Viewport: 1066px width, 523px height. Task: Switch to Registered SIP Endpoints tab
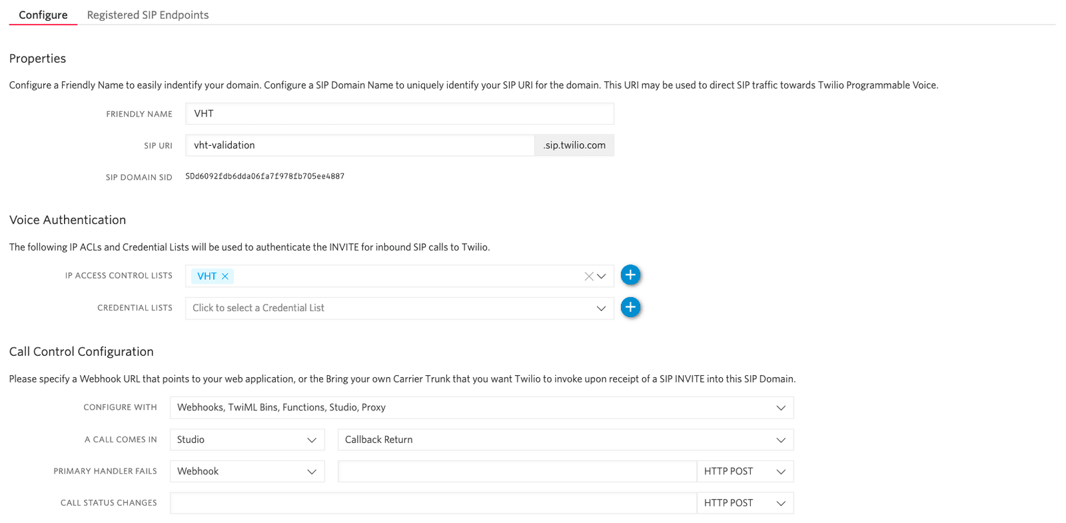(x=147, y=15)
